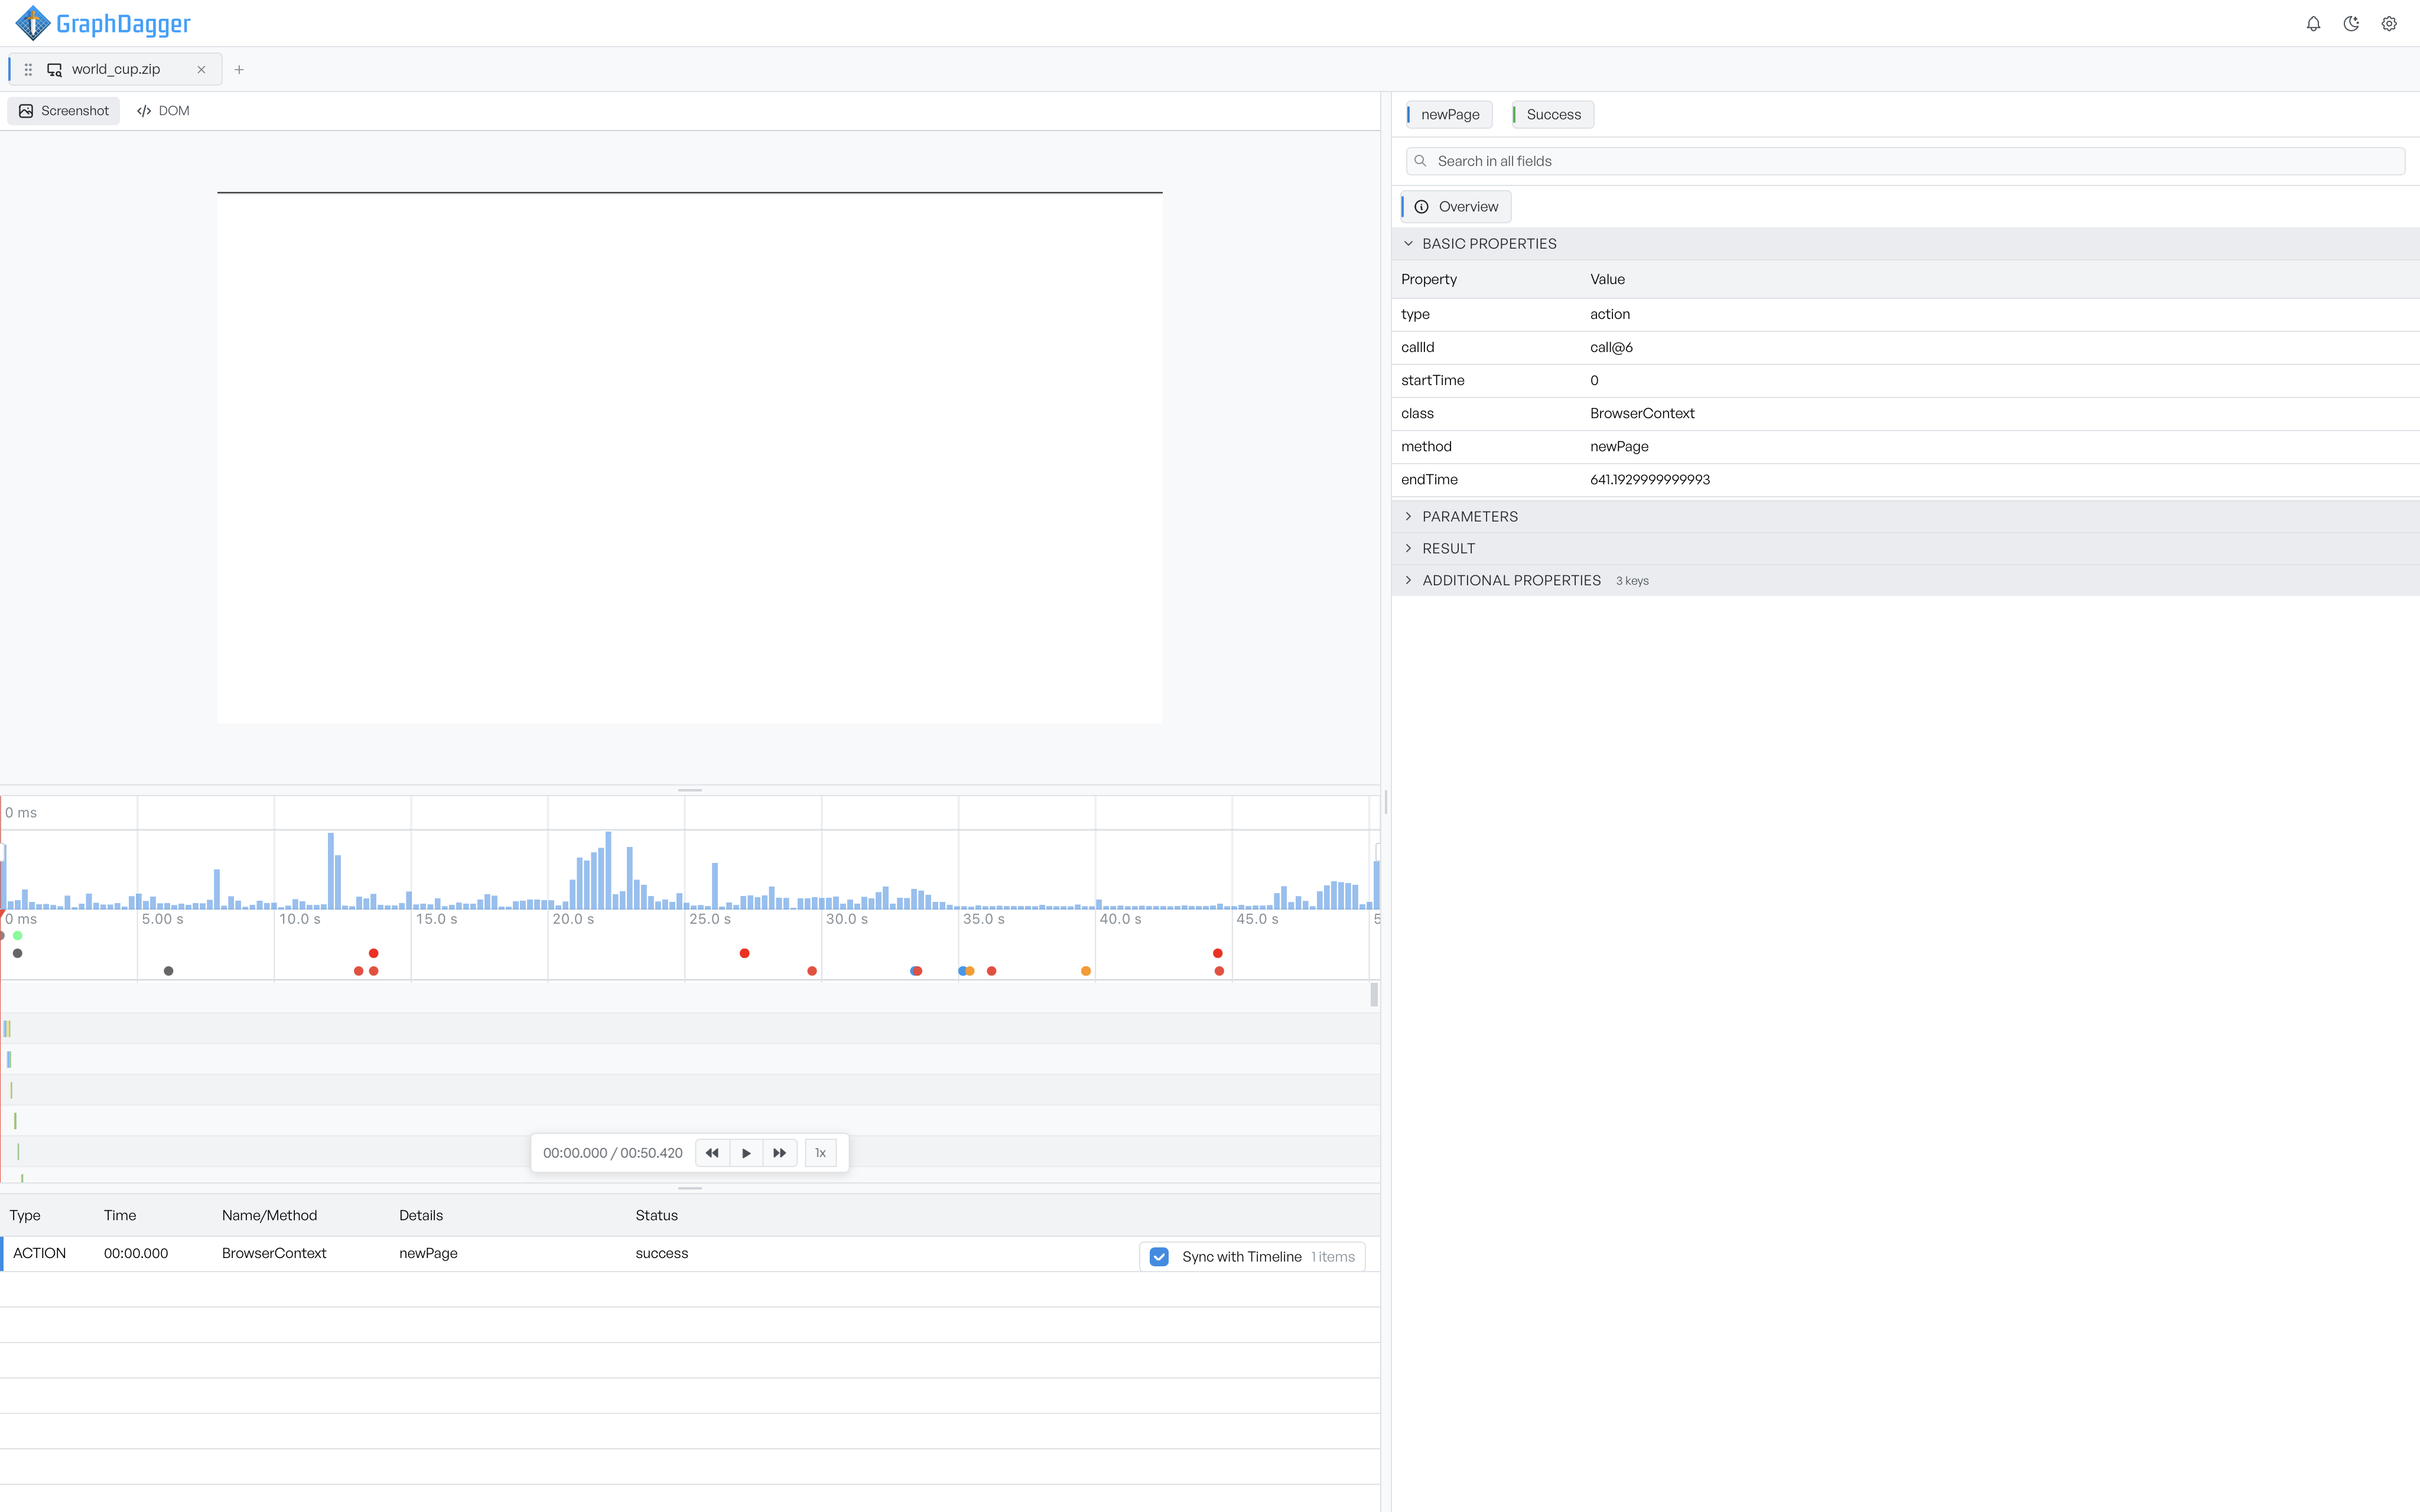Select the ACTION newPage table row

[x=690, y=1254]
